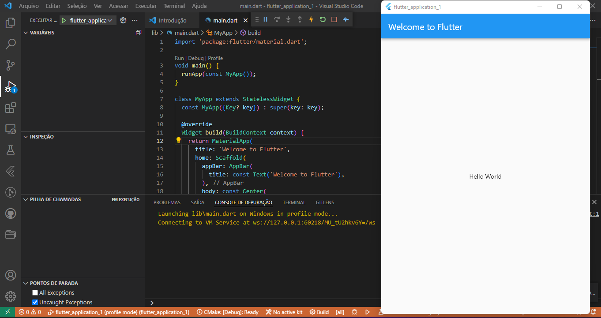The height and width of the screenshot is (318, 601).
Task: Switch to the Terminal panel tab
Action: [x=294, y=202]
